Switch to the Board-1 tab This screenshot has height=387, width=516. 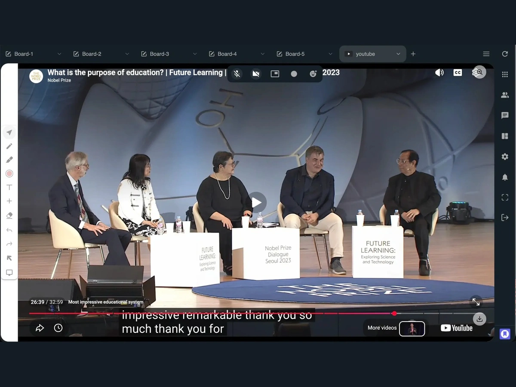tap(24, 54)
